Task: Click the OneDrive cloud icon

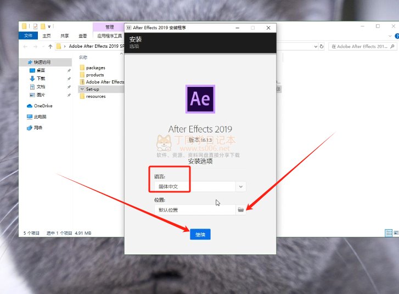Action: (30, 106)
